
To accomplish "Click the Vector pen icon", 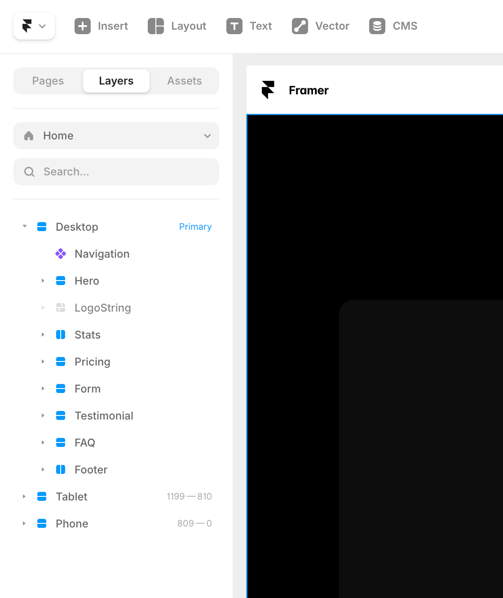I will pos(300,26).
